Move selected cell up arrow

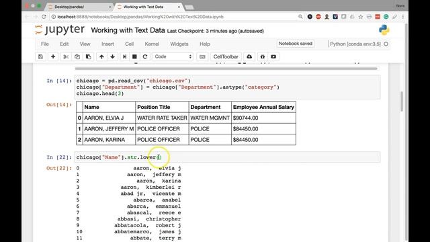101,56
